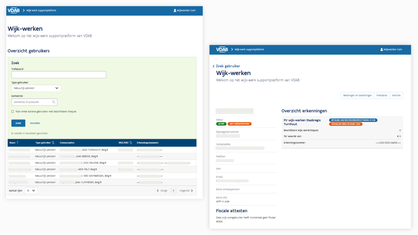Open the Notities tab

point(396,95)
